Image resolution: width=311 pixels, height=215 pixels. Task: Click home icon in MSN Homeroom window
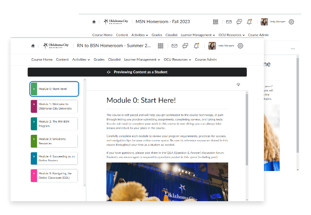click(94, 22)
